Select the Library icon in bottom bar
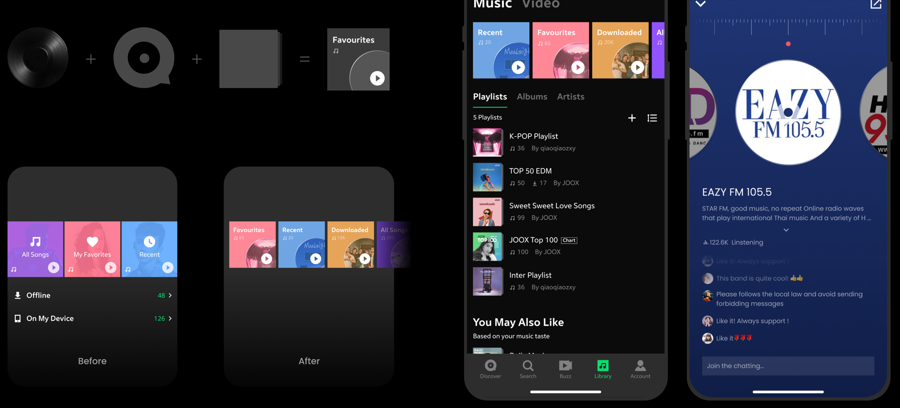Screen dimensions: 900x408 point(603,365)
